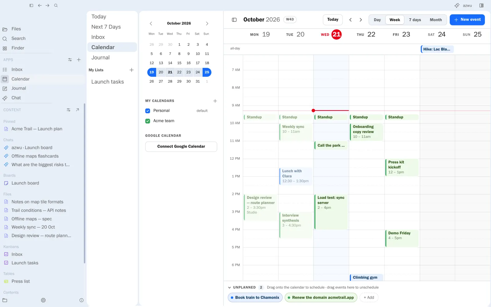Open Finder in the left sidebar
This screenshot has width=491, height=307.
click(17, 48)
